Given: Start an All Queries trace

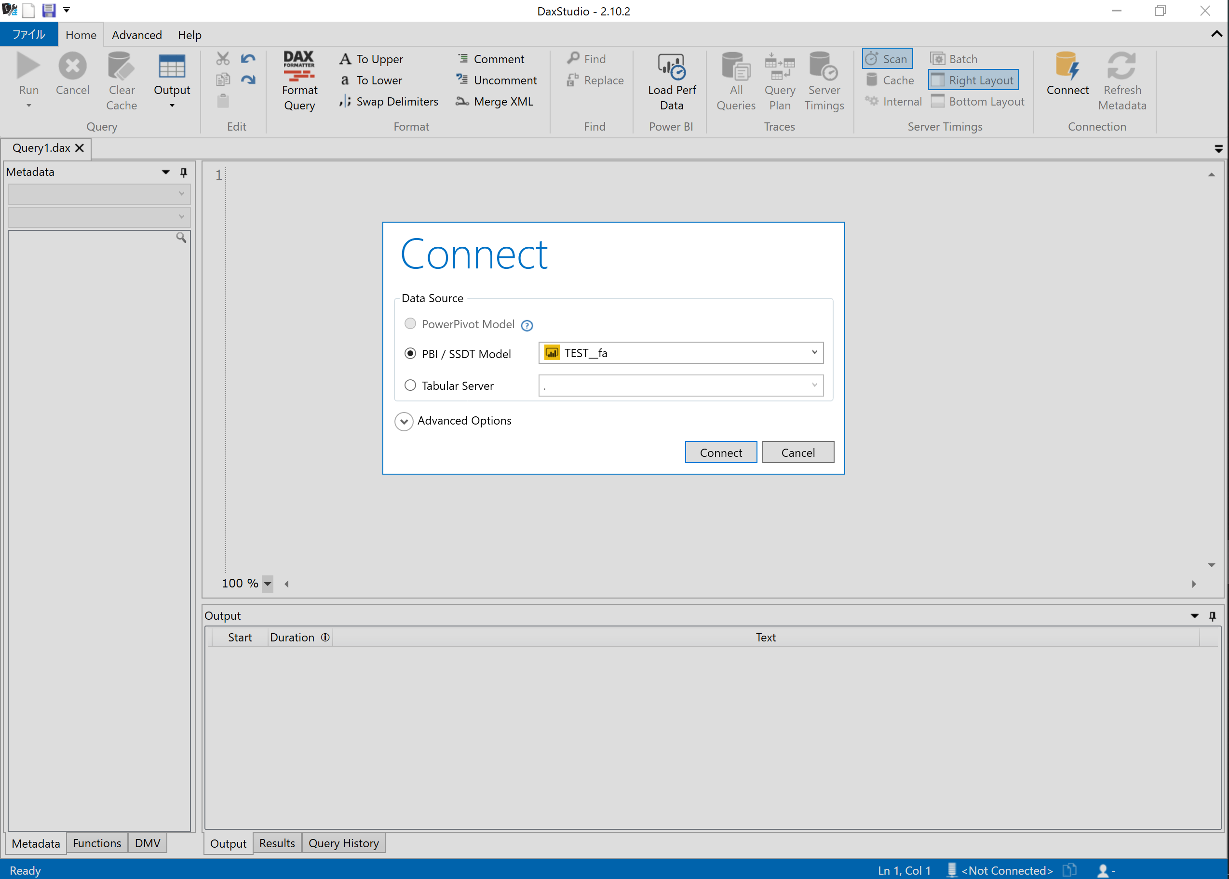Looking at the screenshot, I should click(736, 80).
